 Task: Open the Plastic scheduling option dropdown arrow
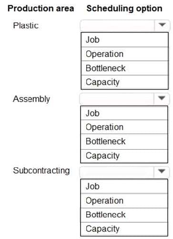click(162, 25)
